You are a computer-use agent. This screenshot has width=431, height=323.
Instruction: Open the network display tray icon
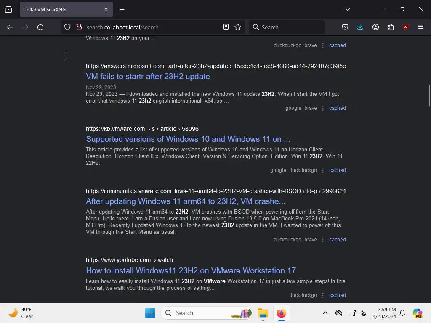pos(352,313)
